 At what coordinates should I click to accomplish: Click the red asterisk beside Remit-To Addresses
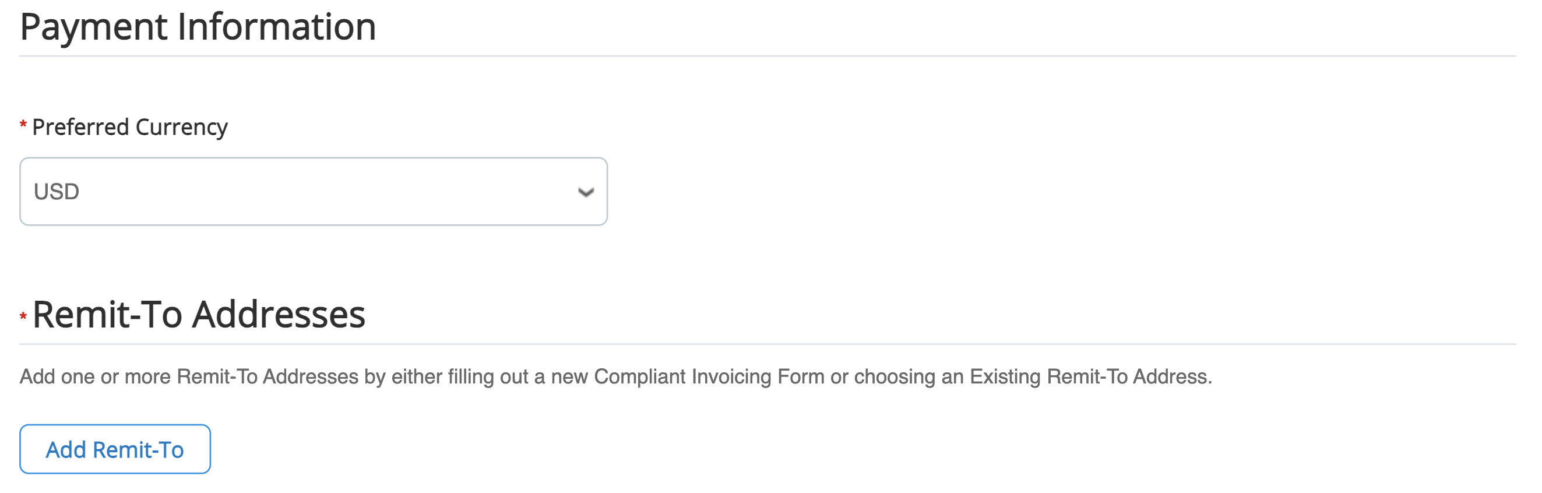pyautogui.click(x=23, y=316)
